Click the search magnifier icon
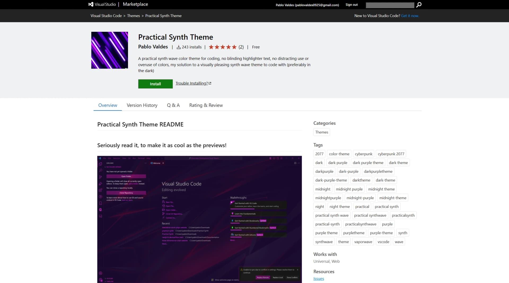 click(x=419, y=5)
